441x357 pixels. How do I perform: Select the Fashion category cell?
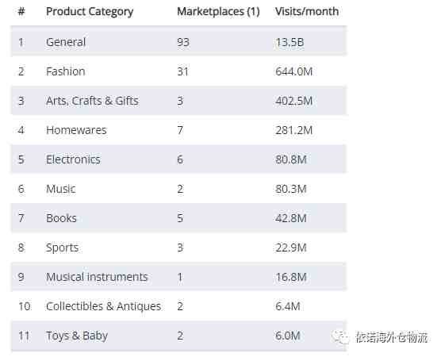(66, 71)
